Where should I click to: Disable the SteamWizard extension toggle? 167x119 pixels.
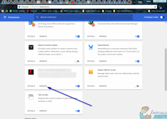(137, 61)
